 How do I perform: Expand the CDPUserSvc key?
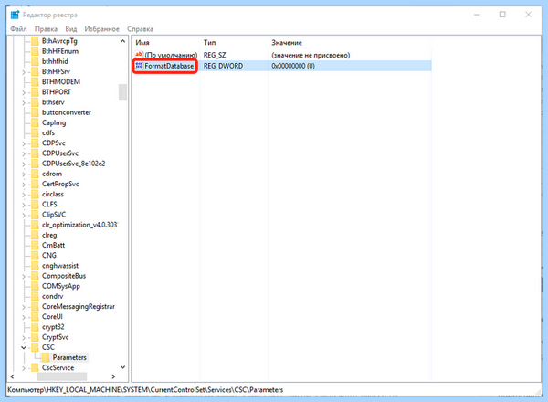24,153
